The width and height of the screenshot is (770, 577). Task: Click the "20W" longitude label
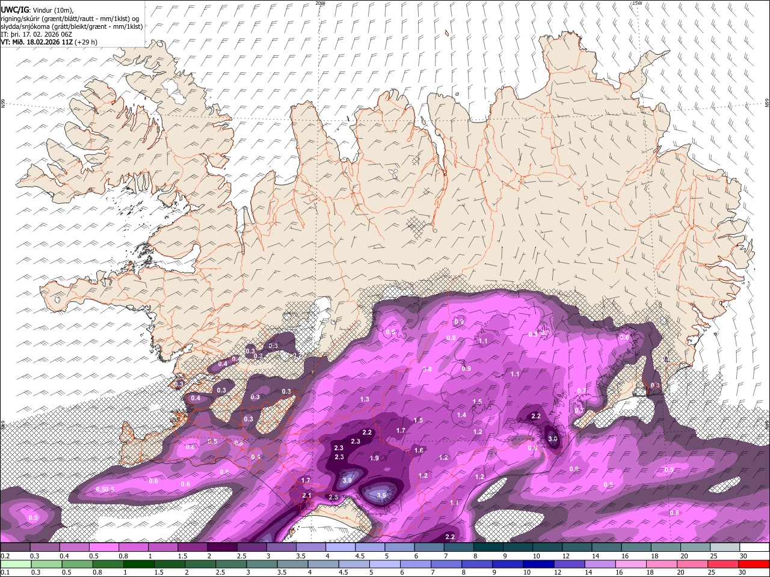tap(321, 3)
